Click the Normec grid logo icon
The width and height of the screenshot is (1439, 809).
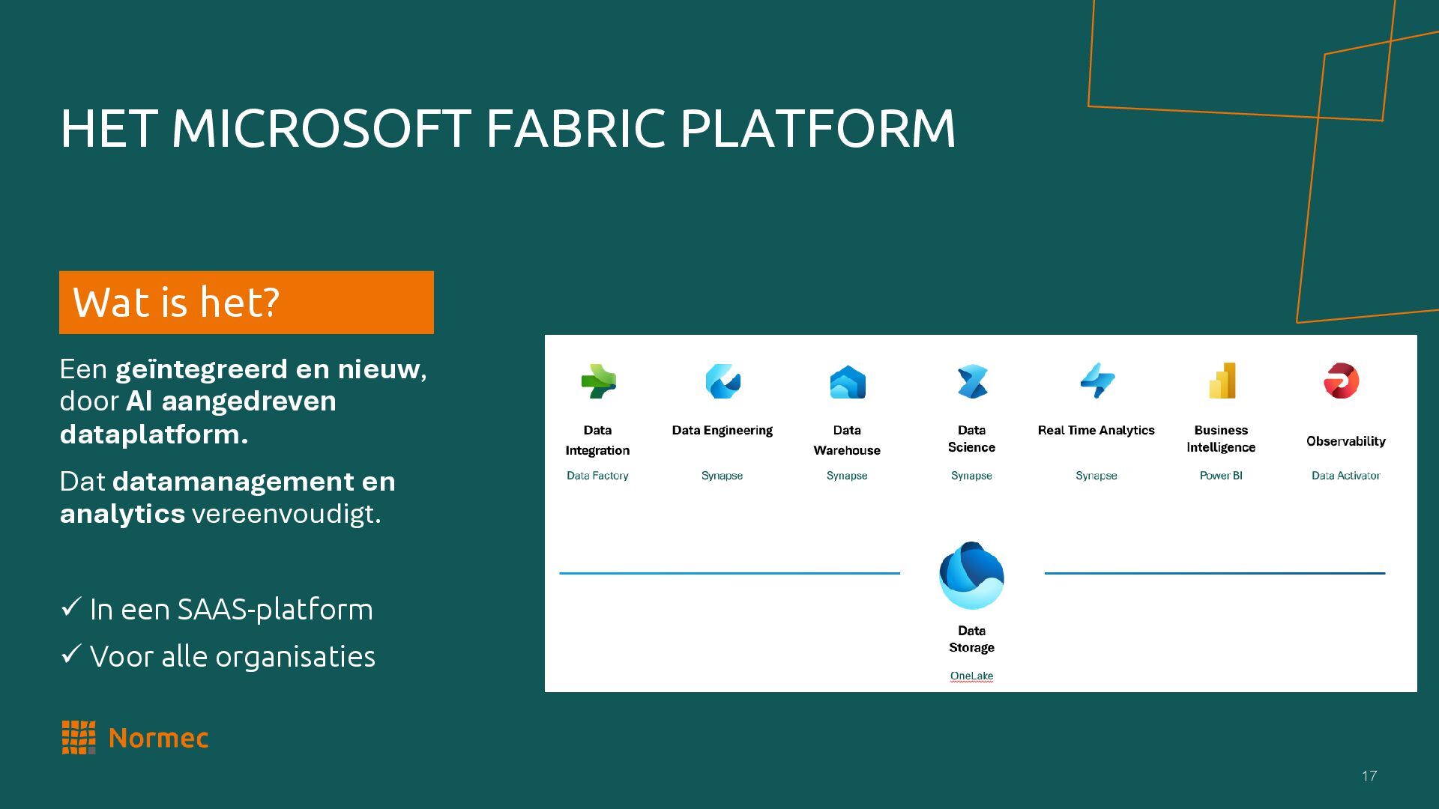(79, 738)
